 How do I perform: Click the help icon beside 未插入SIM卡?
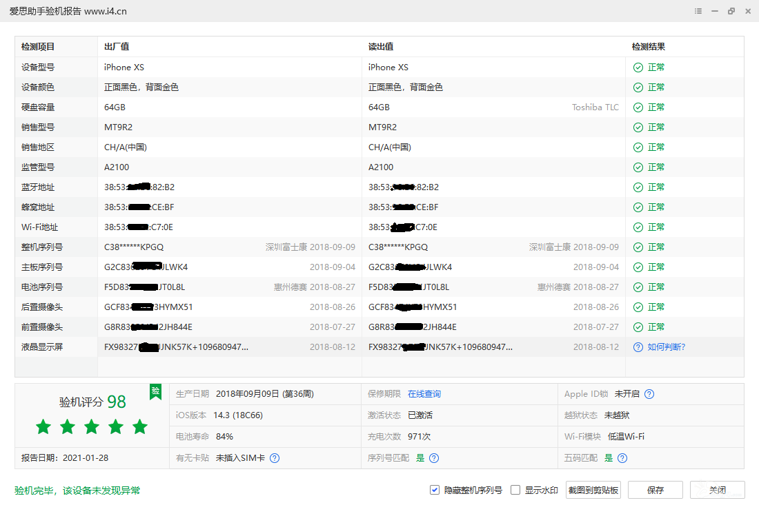pyautogui.click(x=275, y=458)
